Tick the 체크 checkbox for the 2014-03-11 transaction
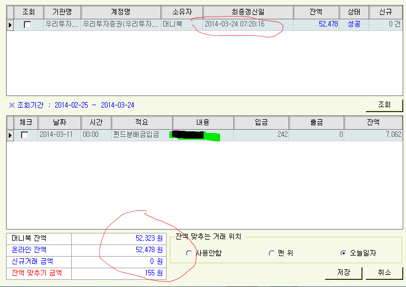The width and height of the screenshot is (406, 287). (24, 135)
